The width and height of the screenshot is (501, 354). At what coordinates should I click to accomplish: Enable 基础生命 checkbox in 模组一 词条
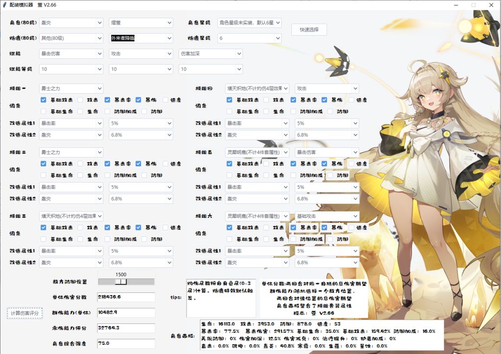[x=44, y=111]
